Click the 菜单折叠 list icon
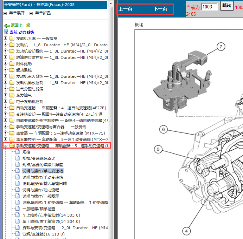Image resolution: width=243 pixels, height=239 pixels. point(31,13)
